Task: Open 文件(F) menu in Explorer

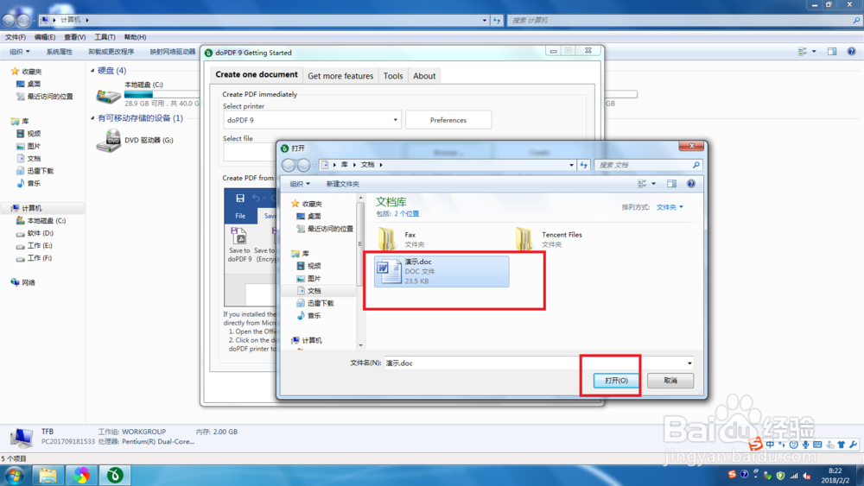Action: coord(16,37)
